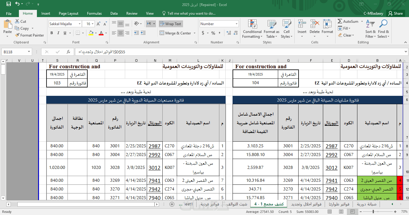Open the Format as Table gallery
Screen dimensions: 409x215
pyautogui.click(x=272, y=29)
